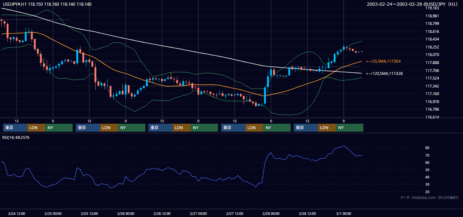Click the 3/1 00:00 time label
Screen dimensions: 463x217
pyautogui.click(x=343, y=214)
